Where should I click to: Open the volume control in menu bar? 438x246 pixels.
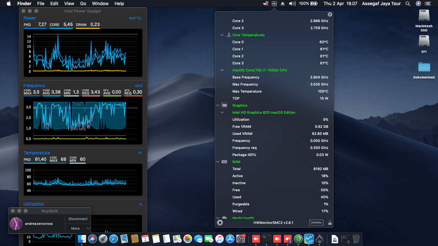tap(292, 4)
